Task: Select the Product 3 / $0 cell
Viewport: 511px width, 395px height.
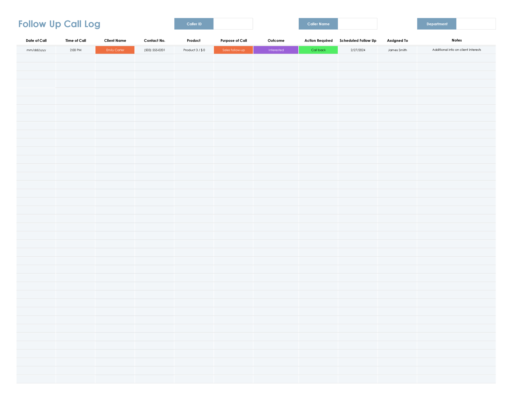Action: tap(194, 50)
